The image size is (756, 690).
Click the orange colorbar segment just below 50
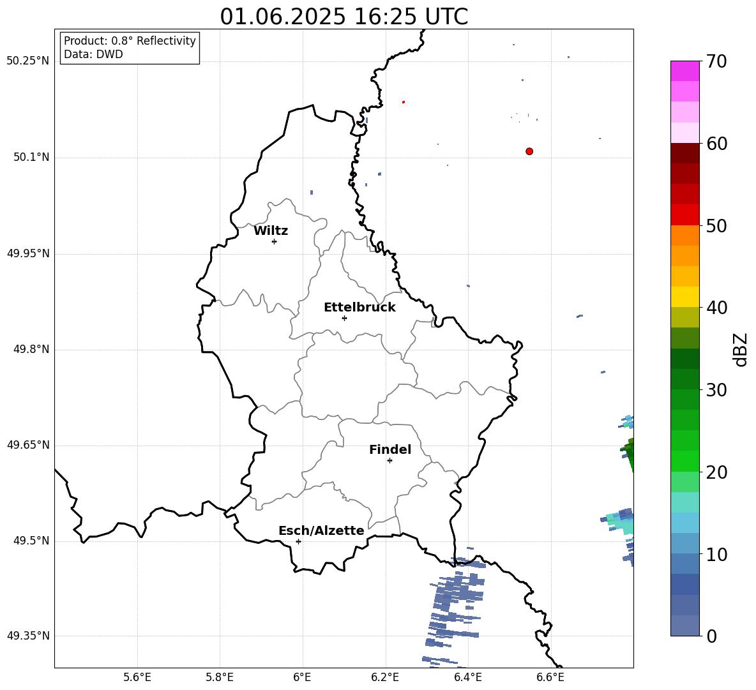coord(684,235)
